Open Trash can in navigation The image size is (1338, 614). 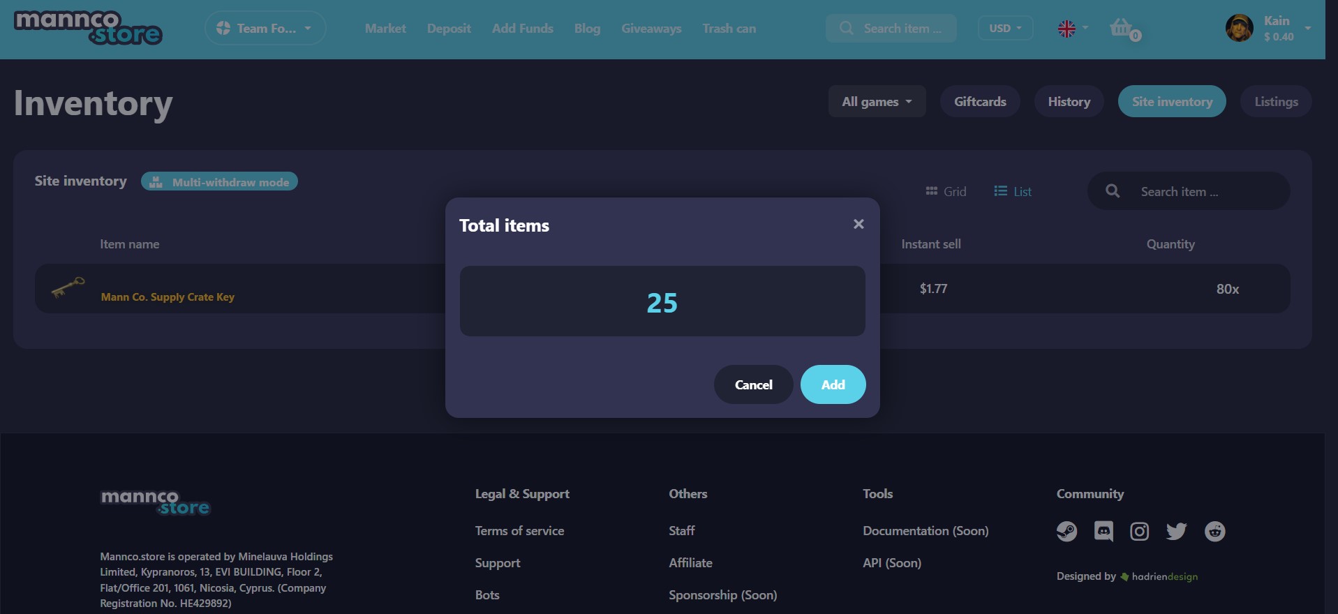pyautogui.click(x=729, y=29)
